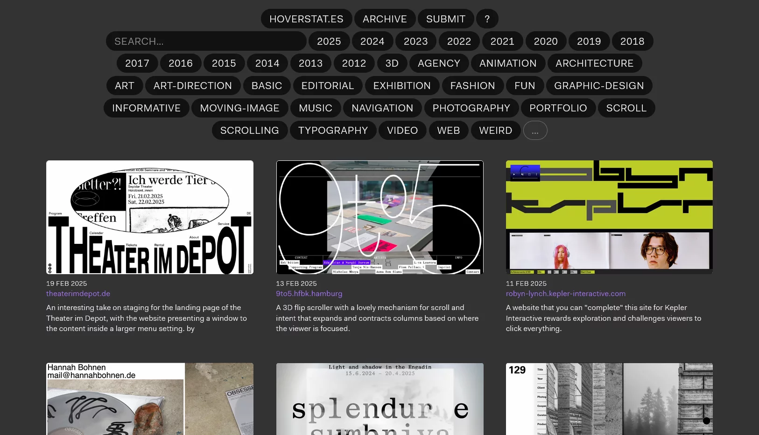
Task: Select the PHOTOGRAPHY tag
Action: tap(471, 108)
